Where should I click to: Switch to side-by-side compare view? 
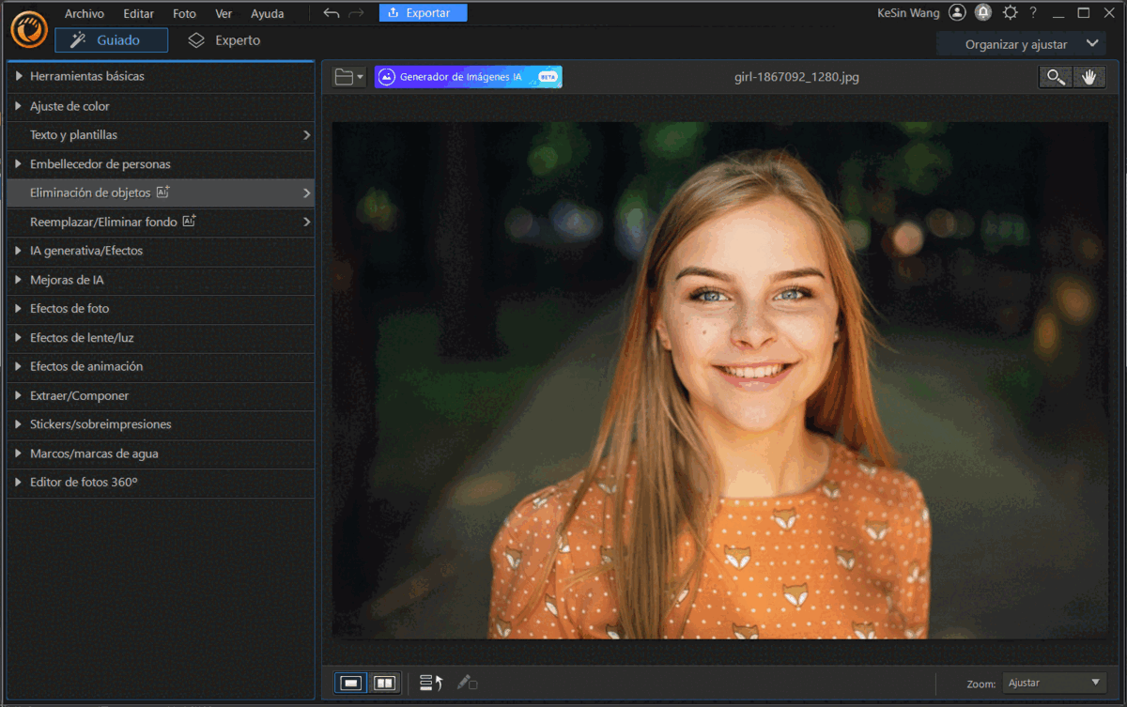pos(384,683)
